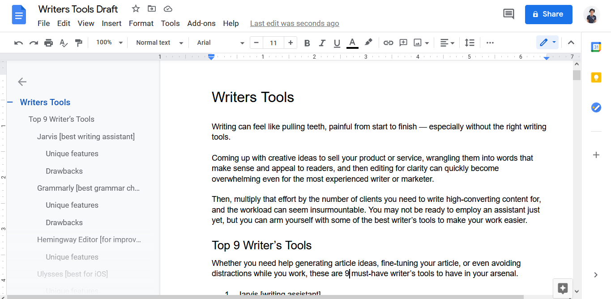Screen dimensions: 611x299
Task: Hide the menus with the chevron
Action: point(571,43)
